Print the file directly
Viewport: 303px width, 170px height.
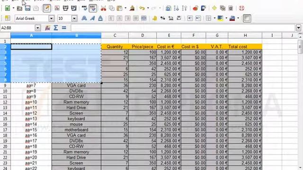[65, 8]
